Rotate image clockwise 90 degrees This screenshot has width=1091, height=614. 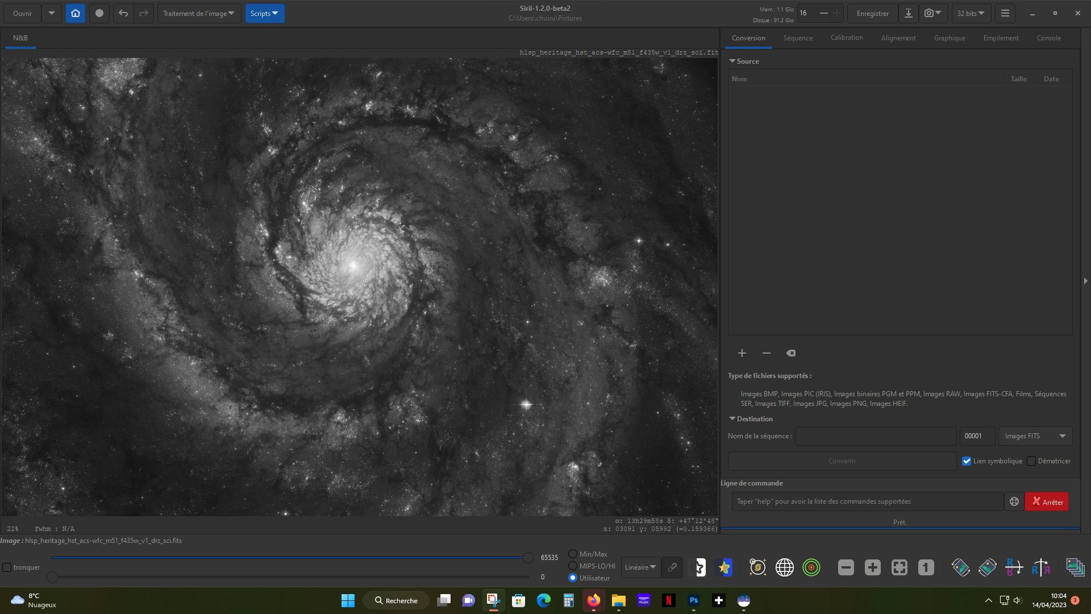988,567
